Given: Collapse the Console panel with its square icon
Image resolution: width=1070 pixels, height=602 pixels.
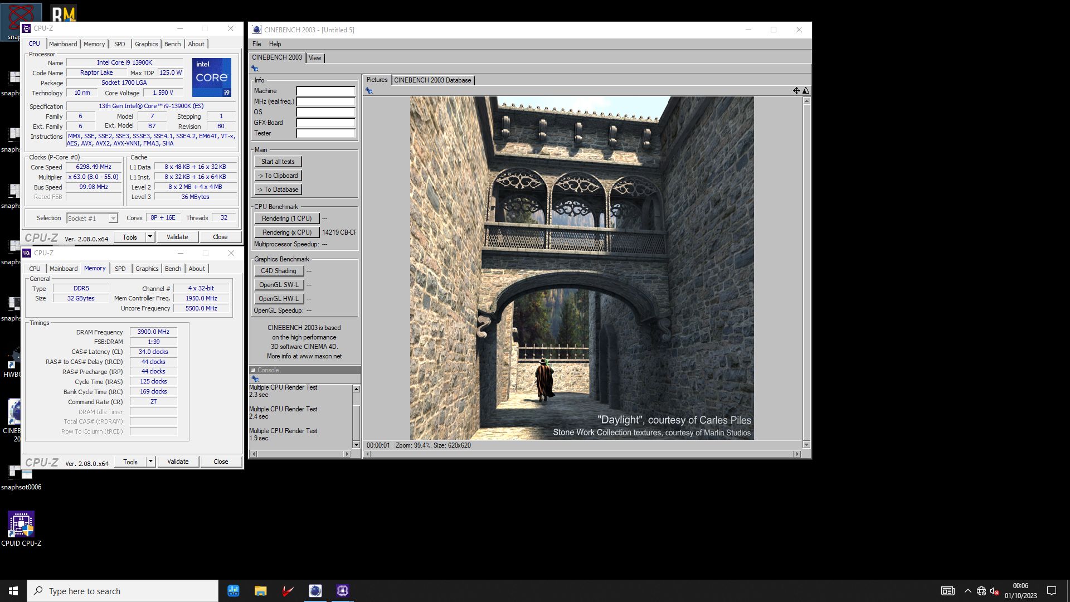Looking at the screenshot, I should pyautogui.click(x=253, y=370).
